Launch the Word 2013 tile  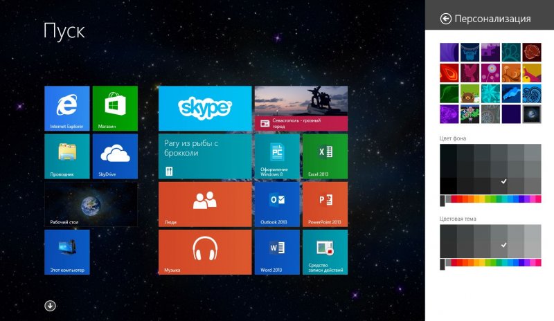point(277,252)
